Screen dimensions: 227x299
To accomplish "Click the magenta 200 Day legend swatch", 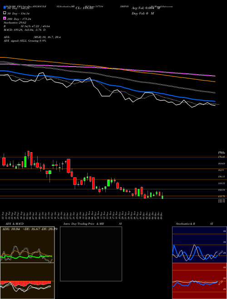I will pyautogui.click(x=5, y=19).
